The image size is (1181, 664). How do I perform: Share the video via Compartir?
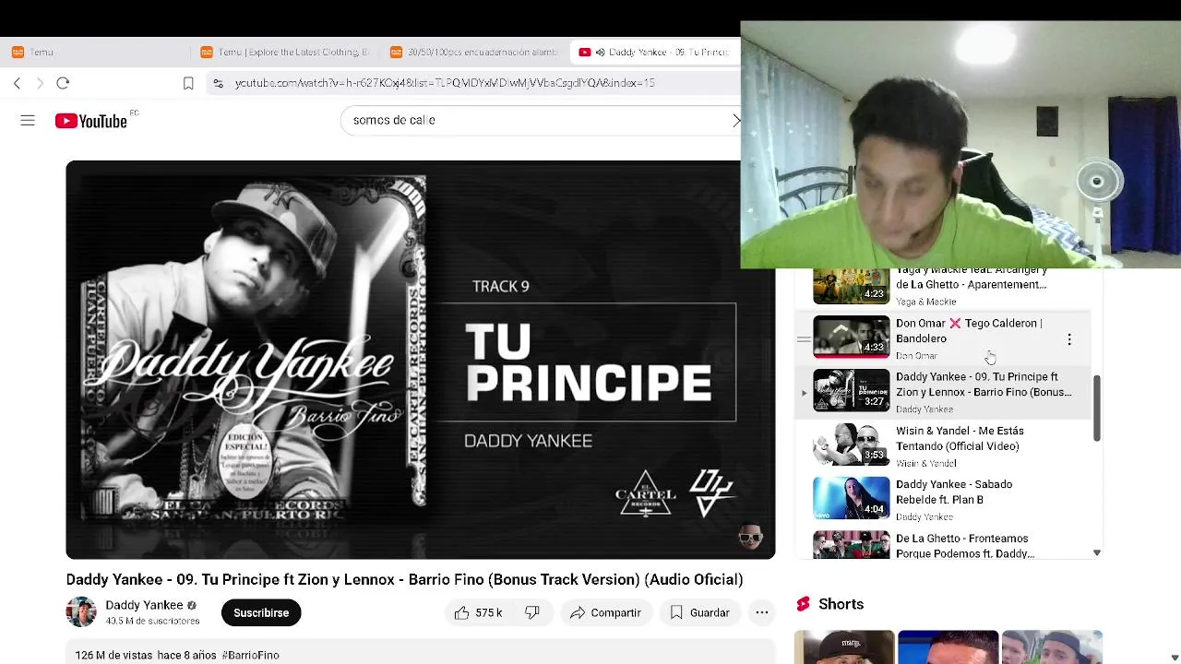pyautogui.click(x=605, y=612)
